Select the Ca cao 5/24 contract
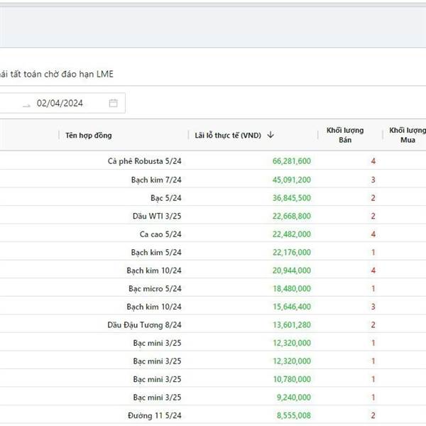This screenshot has height=426, width=426. pyautogui.click(x=160, y=234)
